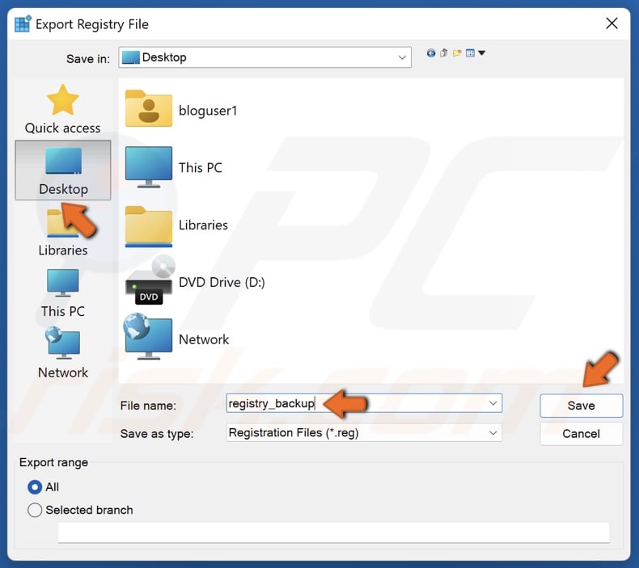Click the bloguser1 label text
This screenshot has height=568, width=639.
[208, 111]
